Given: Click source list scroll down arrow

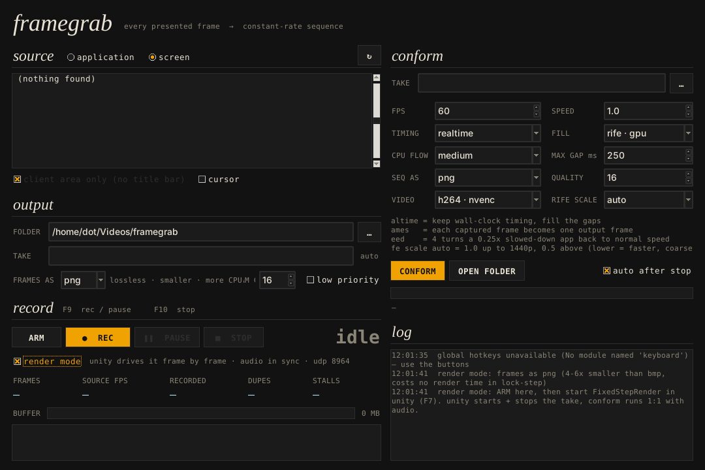Looking at the screenshot, I should pos(377,164).
